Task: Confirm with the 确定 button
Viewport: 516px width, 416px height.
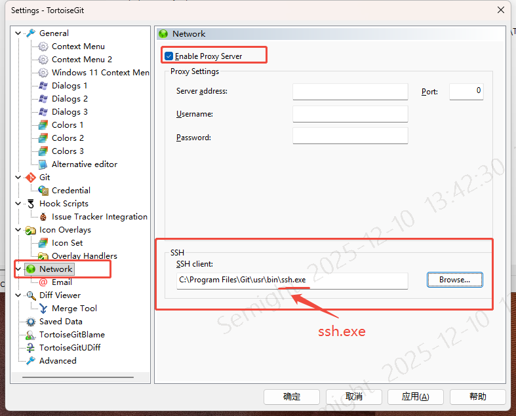Action: click(292, 396)
